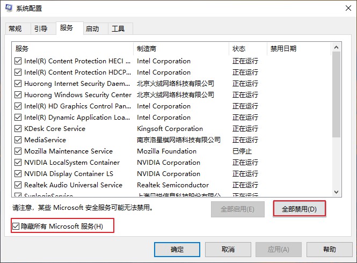Open the 引导 tab
The width and height of the screenshot is (357, 263).
point(41,28)
